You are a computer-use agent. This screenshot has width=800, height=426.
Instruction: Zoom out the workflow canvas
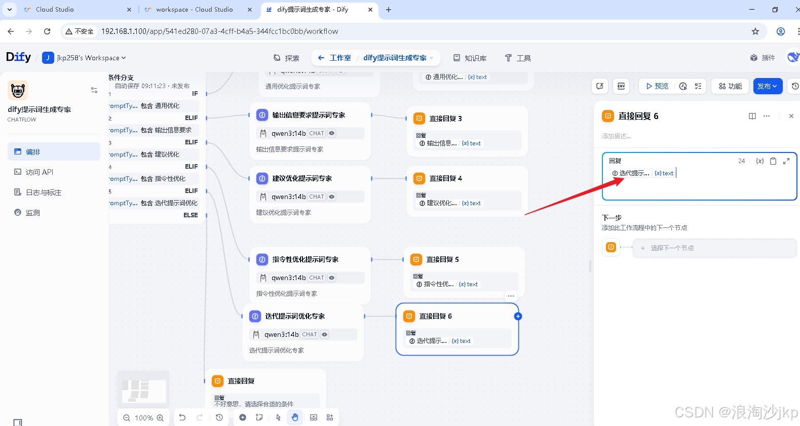coord(127,418)
